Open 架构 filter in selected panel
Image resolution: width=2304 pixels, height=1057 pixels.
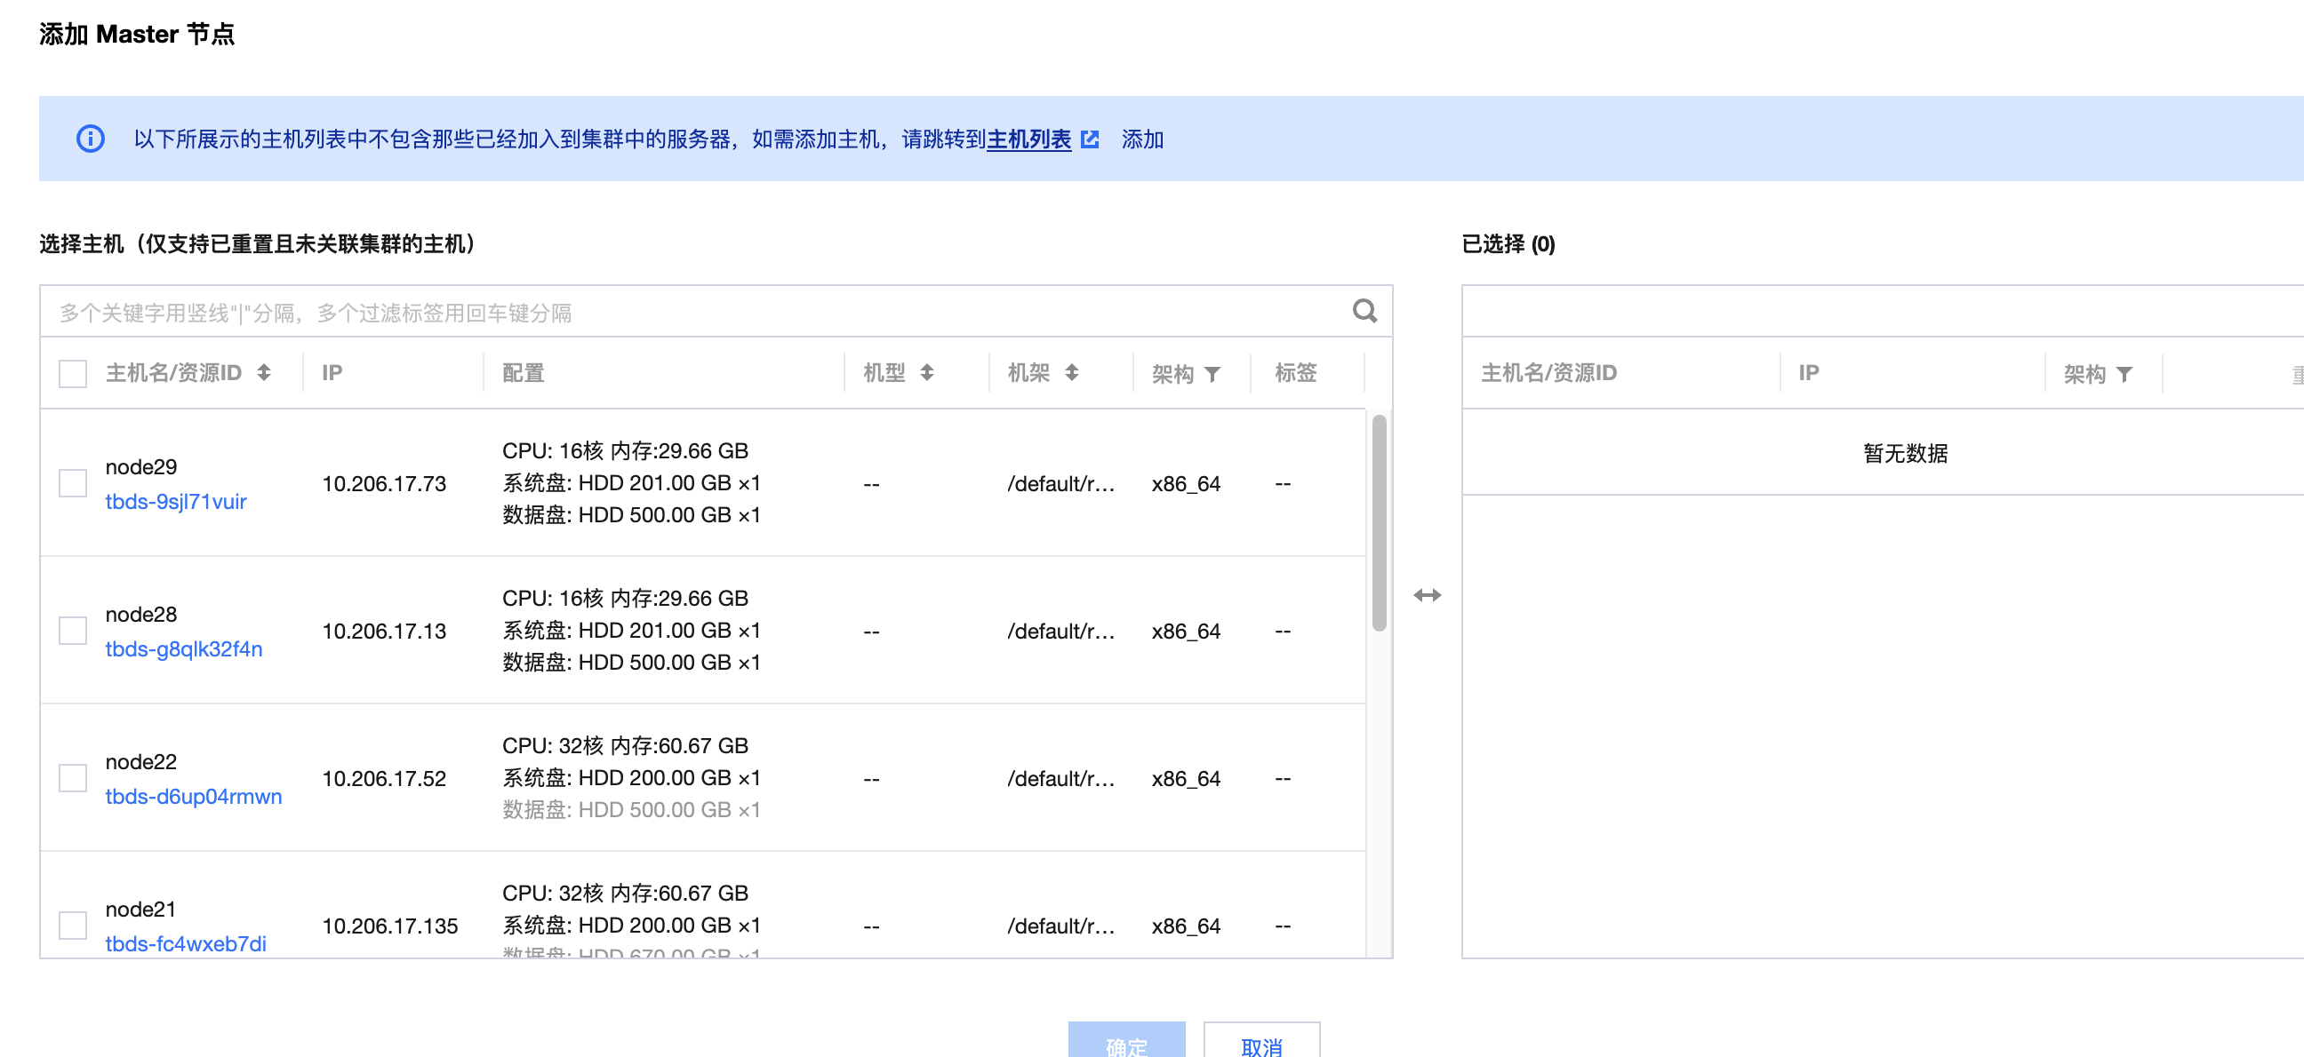(x=2124, y=374)
